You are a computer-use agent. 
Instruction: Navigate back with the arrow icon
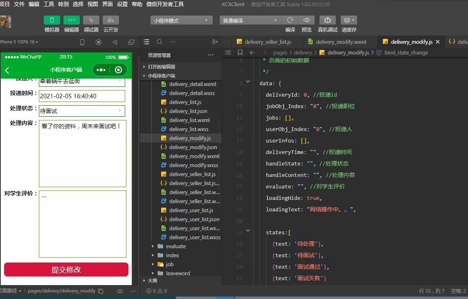252,52
